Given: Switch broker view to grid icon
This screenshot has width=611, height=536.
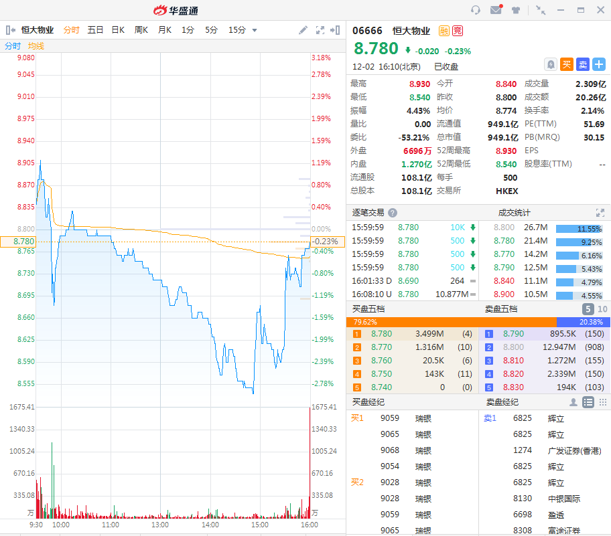Looking at the screenshot, I should [x=602, y=402].
